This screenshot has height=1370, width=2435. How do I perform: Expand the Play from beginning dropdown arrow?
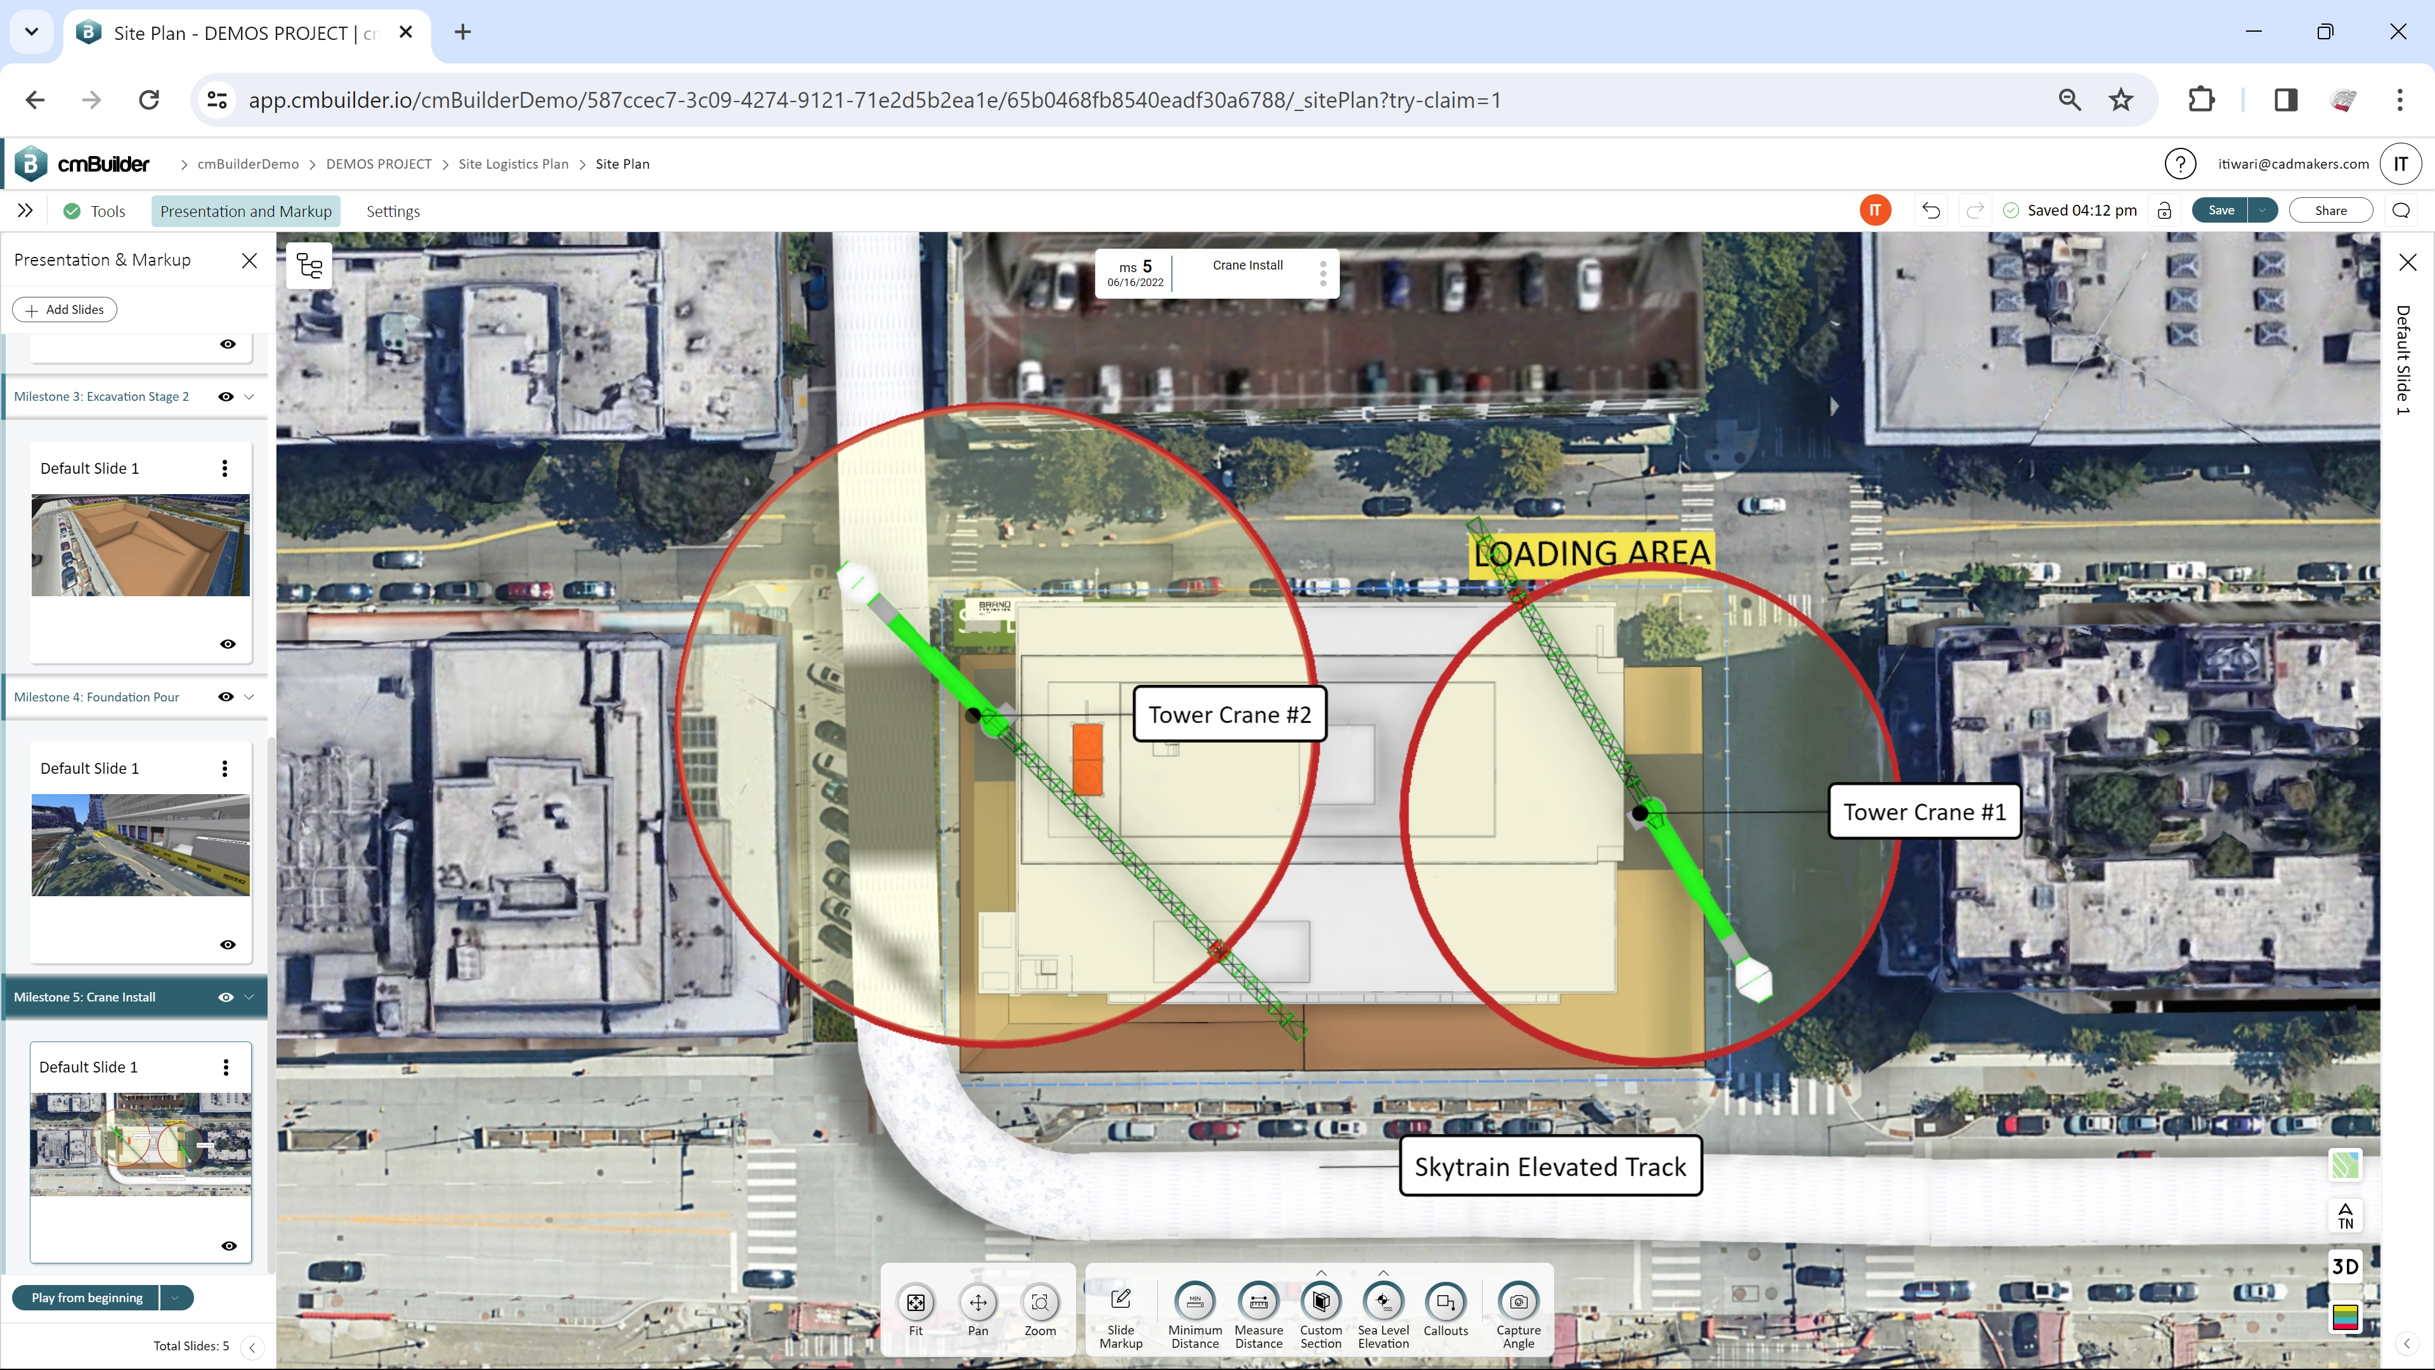(174, 1297)
